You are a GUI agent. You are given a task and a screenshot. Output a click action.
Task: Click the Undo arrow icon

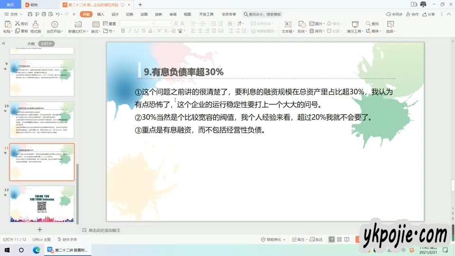tap(58, 14)
